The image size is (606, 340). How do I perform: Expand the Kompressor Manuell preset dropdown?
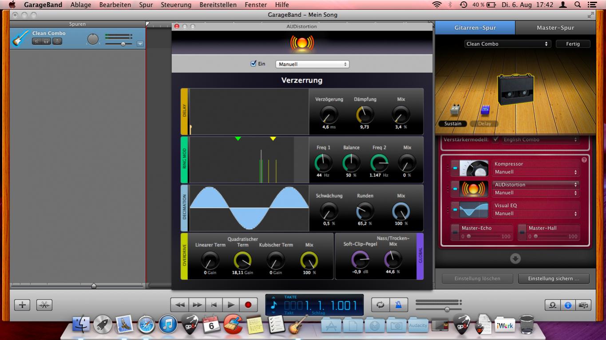coord(535,172)
